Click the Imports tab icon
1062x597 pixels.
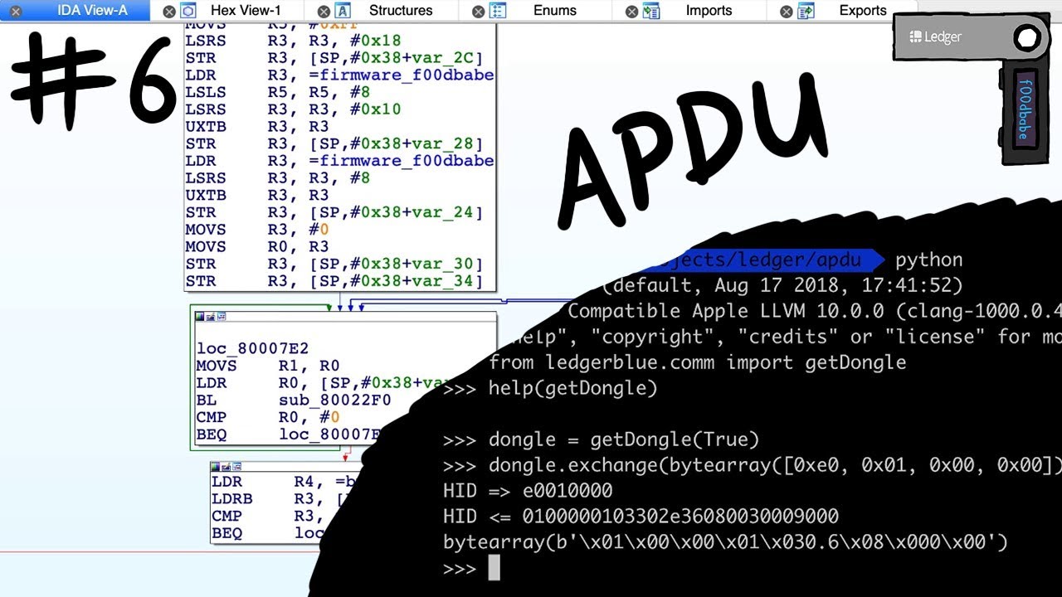[651, 11]
